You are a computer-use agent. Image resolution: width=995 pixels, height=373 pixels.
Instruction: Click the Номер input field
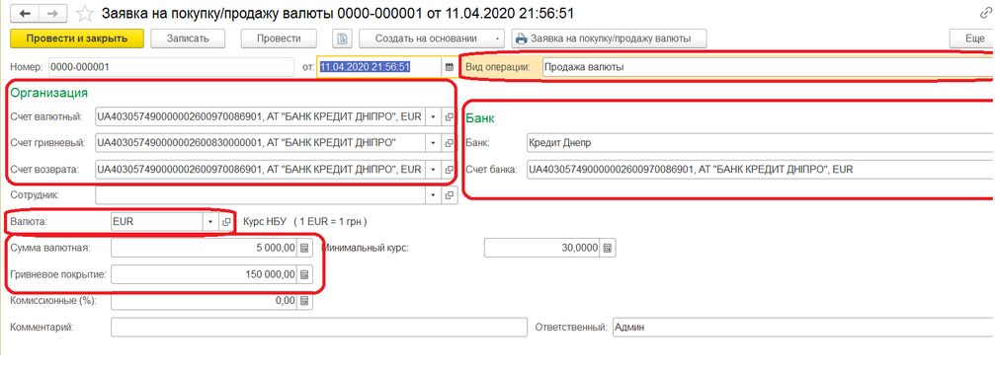point(171,67)
